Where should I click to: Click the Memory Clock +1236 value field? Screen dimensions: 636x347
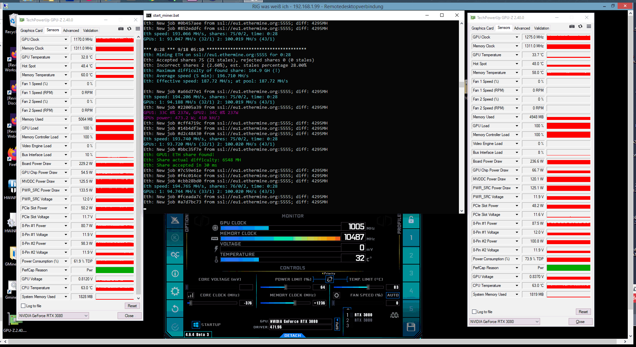[320, 303]
